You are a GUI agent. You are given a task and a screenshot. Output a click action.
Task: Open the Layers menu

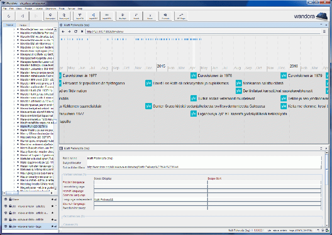pyautogui.click(x=39, y=8)
